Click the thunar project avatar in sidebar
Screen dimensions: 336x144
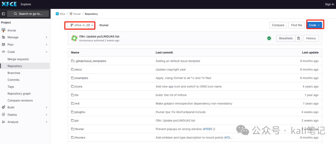pyautogui.click(x=3, y=30)
